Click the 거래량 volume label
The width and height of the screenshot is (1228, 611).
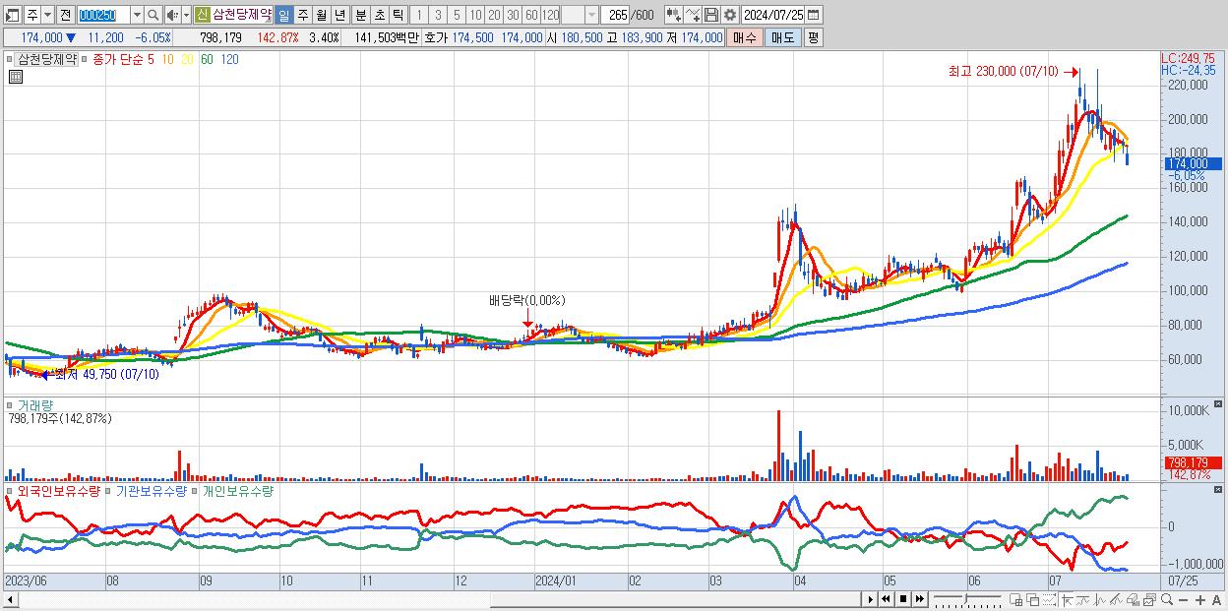click(34, 404)
